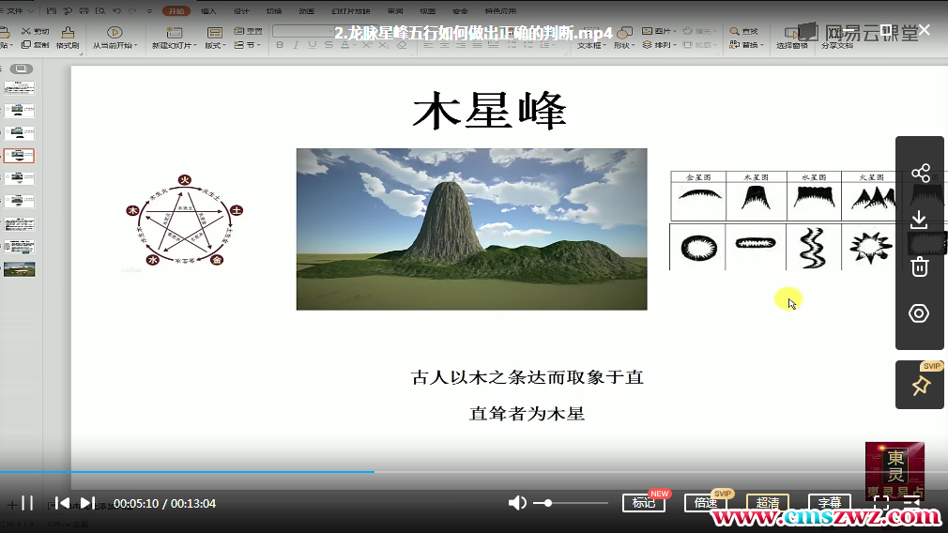The width and height of the screenshot is (948, 533).
Task: Click the 标记 bookmark button
Action: coord(644,504)
